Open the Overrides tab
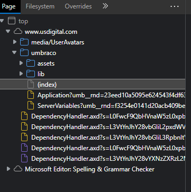 pyautogui.click(x=78, y=6)
